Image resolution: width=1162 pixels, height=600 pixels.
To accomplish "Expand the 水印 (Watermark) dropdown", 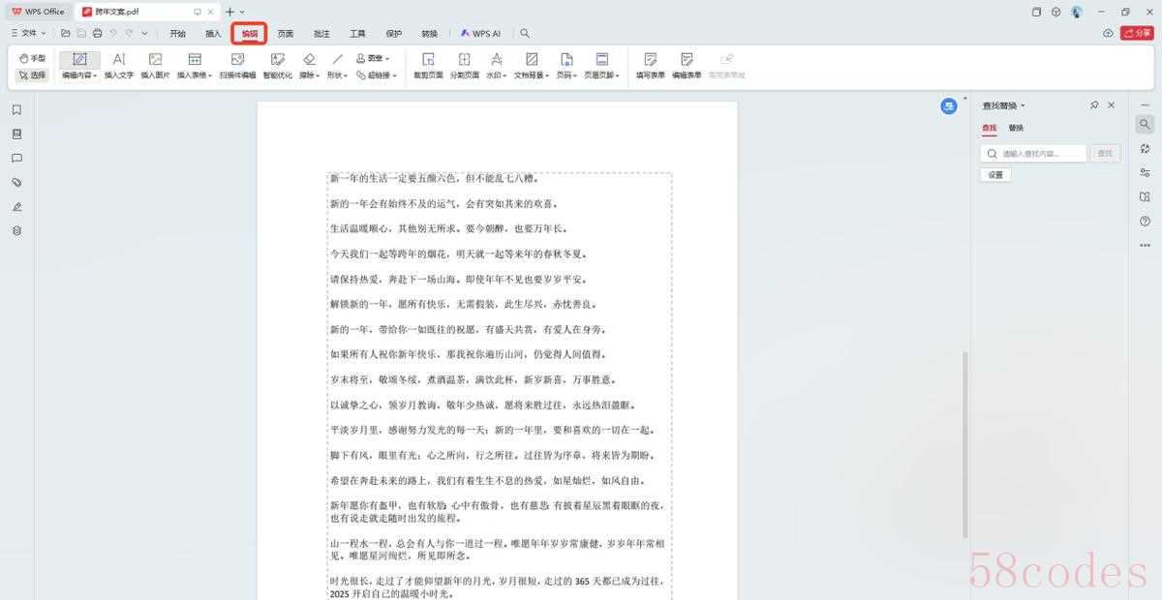I will tap(496, 65).
